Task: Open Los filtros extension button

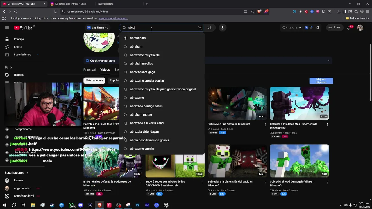Action: coord(98,28)
